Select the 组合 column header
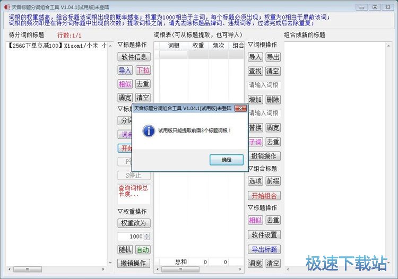398x279 pixels. point(237,46)
